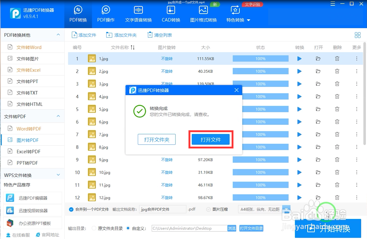The image size is (367, 239).
Task: Open the PDF转换 tab
Action: pos(78,14)
